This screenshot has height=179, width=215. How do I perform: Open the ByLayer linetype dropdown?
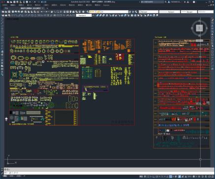click(x=170, y=12)
